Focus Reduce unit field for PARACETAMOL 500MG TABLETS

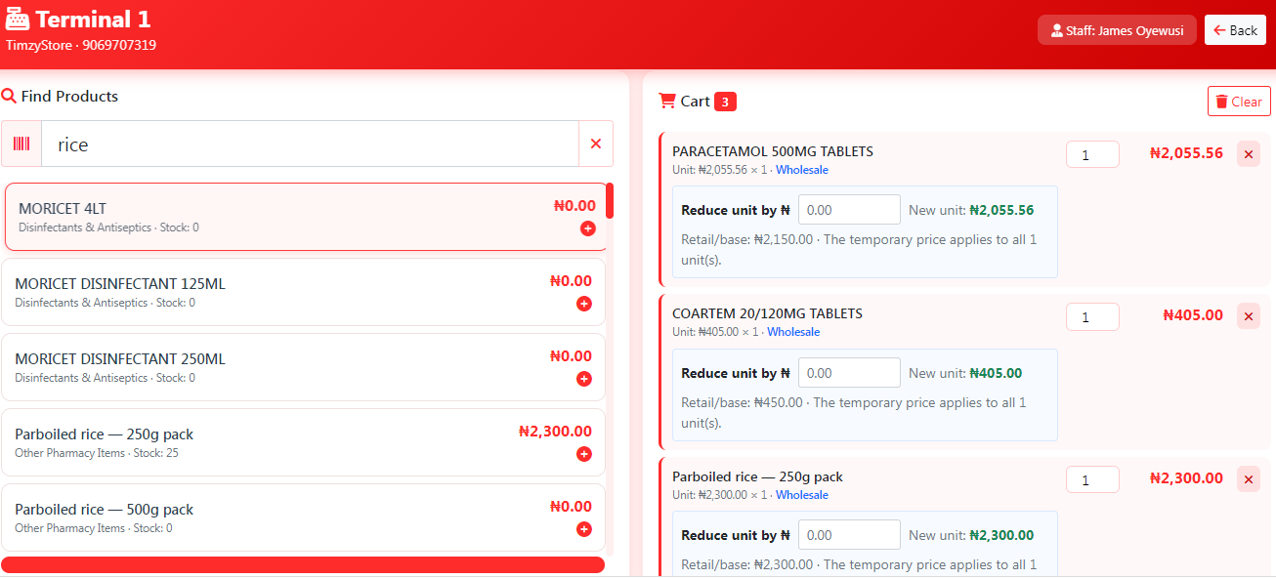tap(849, 210)
